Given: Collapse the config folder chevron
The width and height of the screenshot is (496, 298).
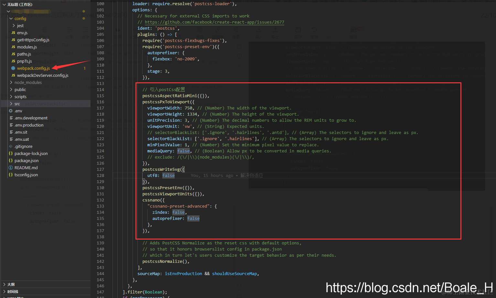Looking at the screenshot, I should tap(11, 18).
